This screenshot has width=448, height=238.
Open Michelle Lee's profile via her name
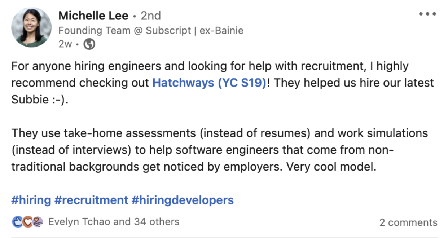click(93, 16)
